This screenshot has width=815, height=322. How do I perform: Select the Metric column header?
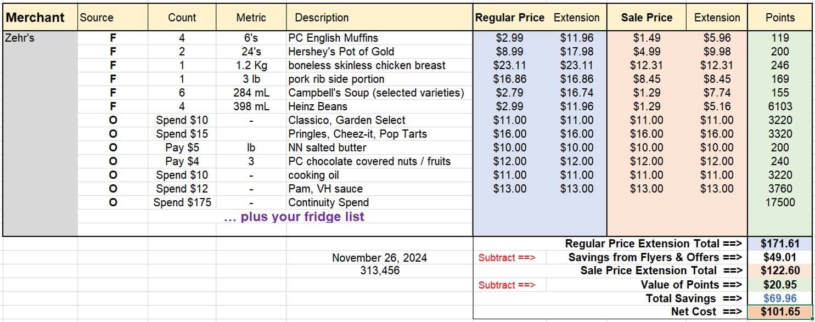pos(251,17)
